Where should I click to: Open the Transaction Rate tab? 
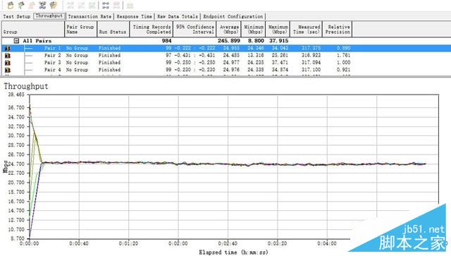pos(89,16)
